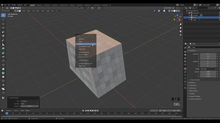
Task: Enable edge select mode
Action: (x=18, y=11)
